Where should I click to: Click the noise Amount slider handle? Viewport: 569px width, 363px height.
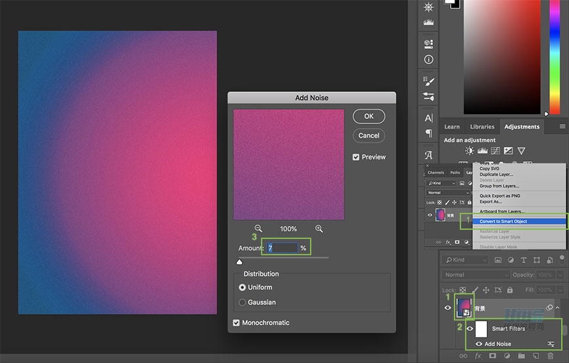(x=239, y=261)
